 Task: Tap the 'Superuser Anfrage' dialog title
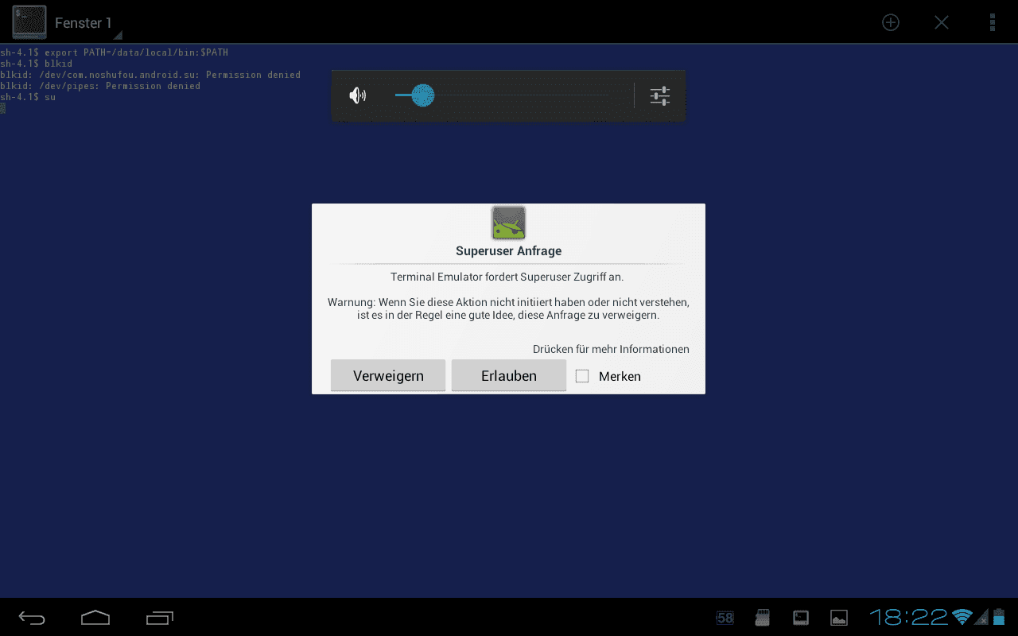coord(508,251)
